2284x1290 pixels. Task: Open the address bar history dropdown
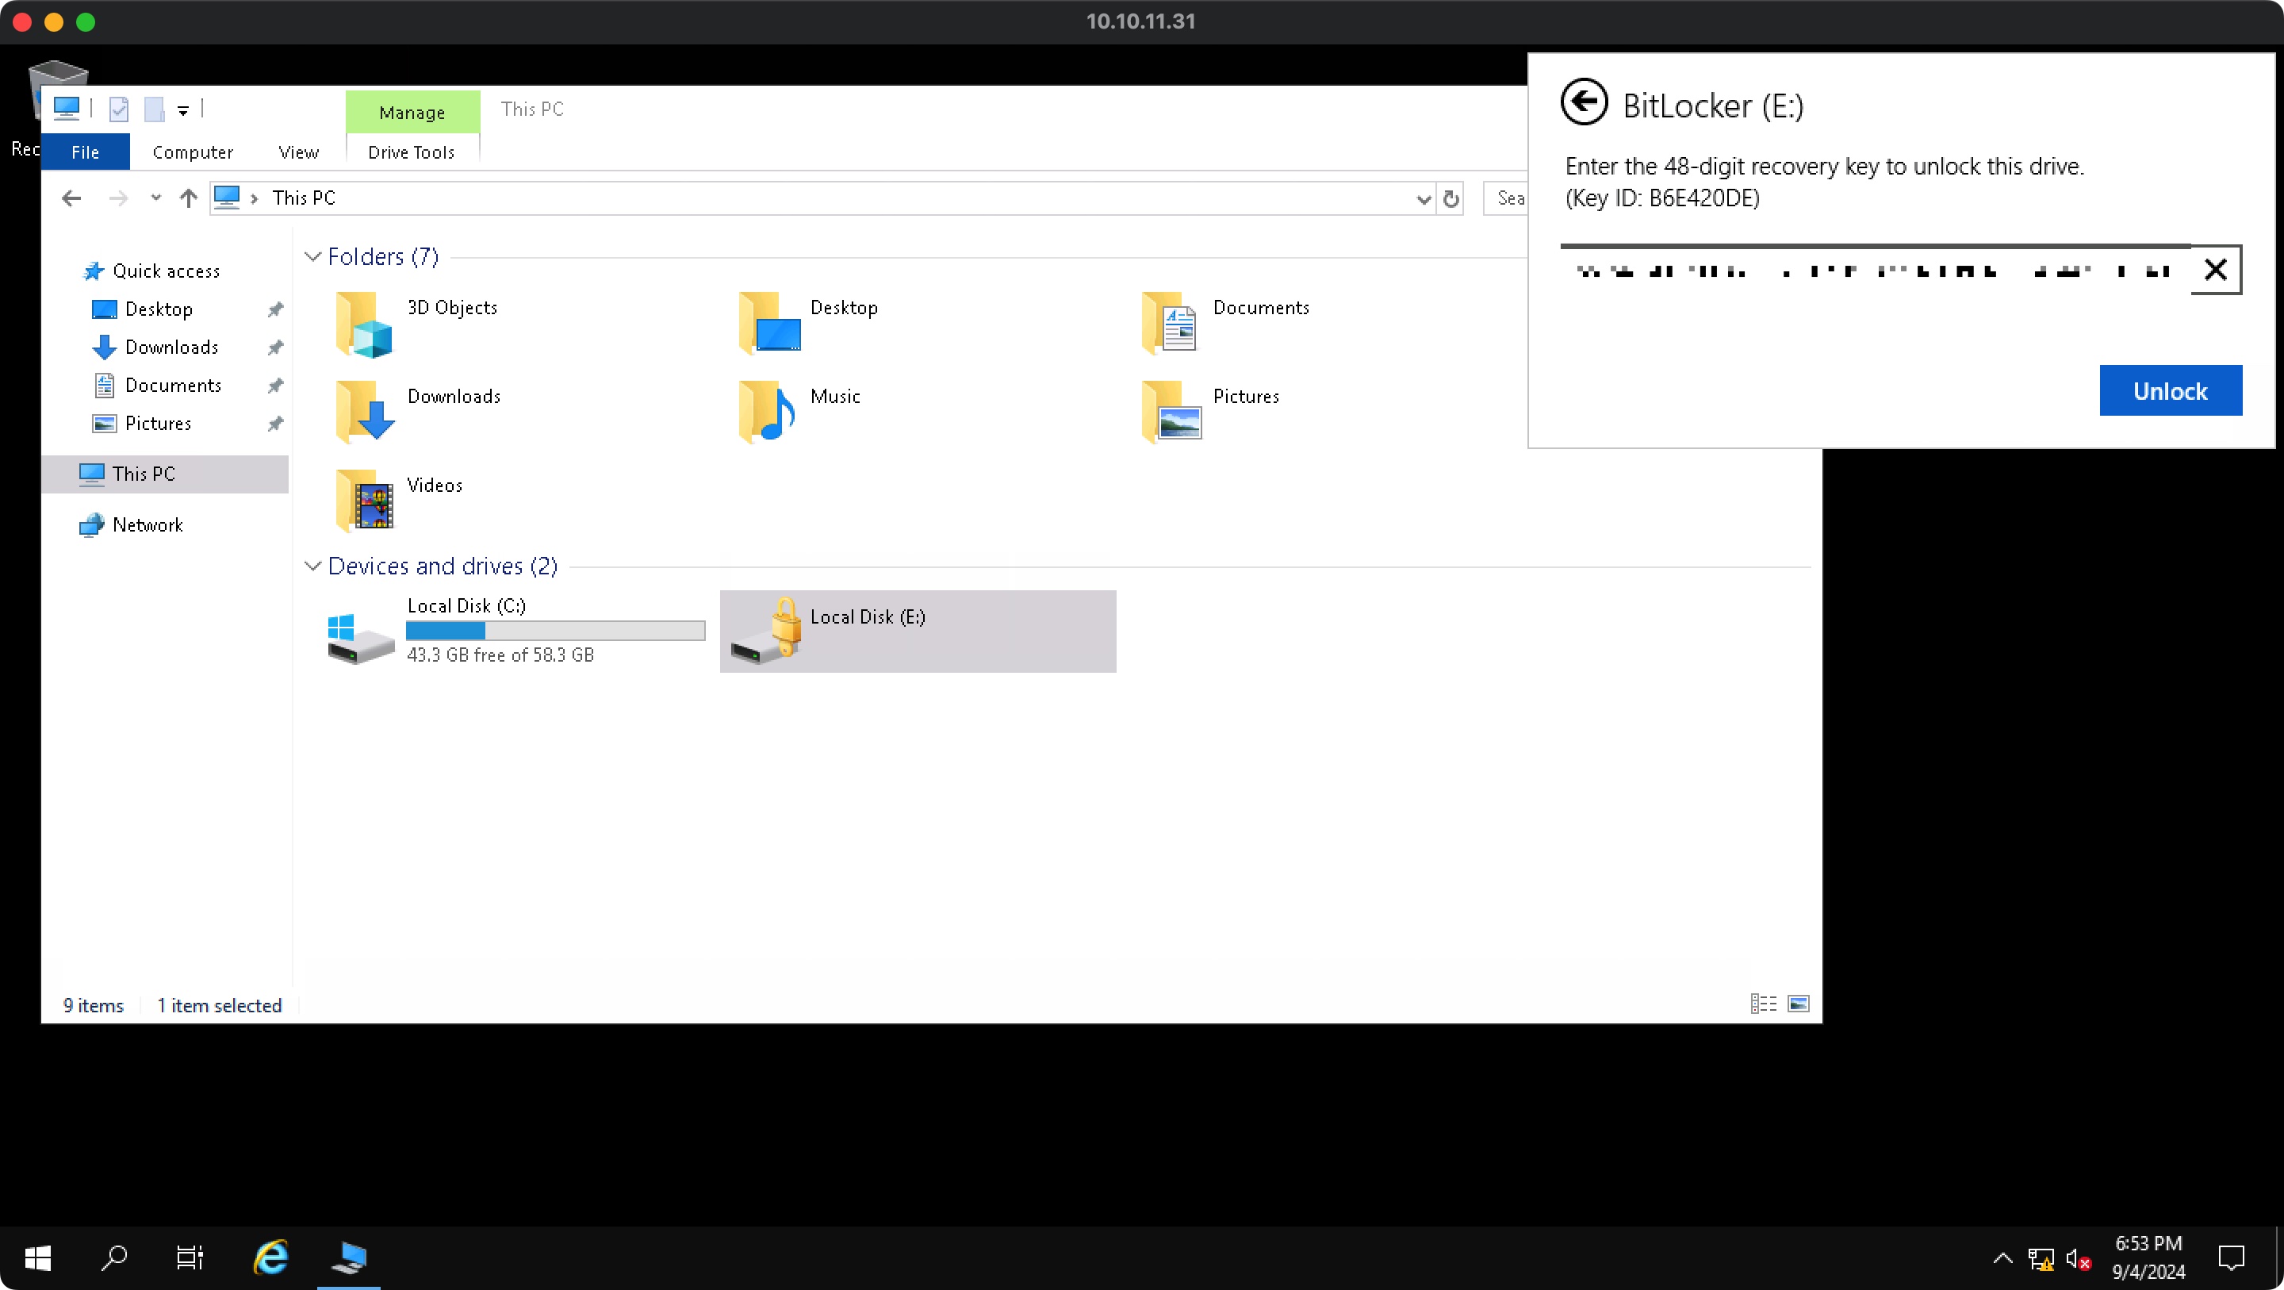pyautogui.click(x=1423, y=198)
